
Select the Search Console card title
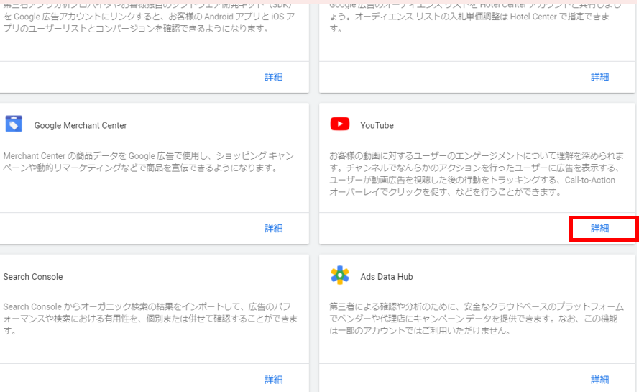click(33, 277)
